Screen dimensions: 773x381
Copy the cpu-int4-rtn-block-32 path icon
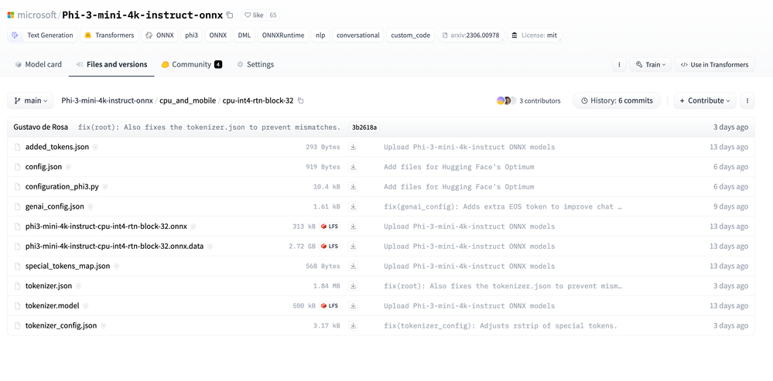[301, 100]
